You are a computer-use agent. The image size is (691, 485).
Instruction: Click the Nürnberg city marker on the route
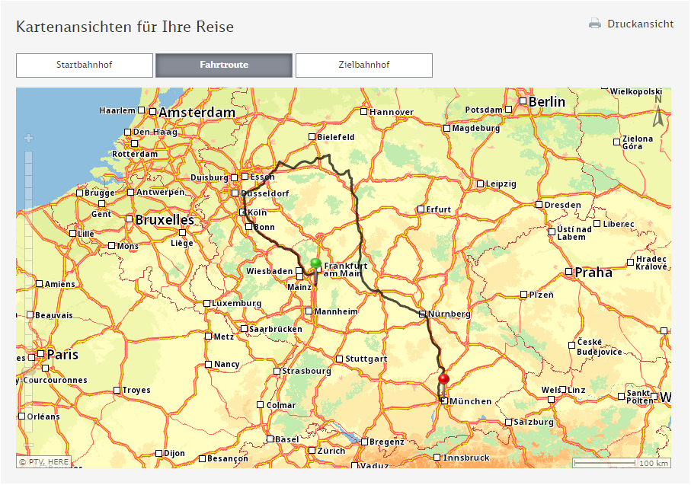coord(422,314)
